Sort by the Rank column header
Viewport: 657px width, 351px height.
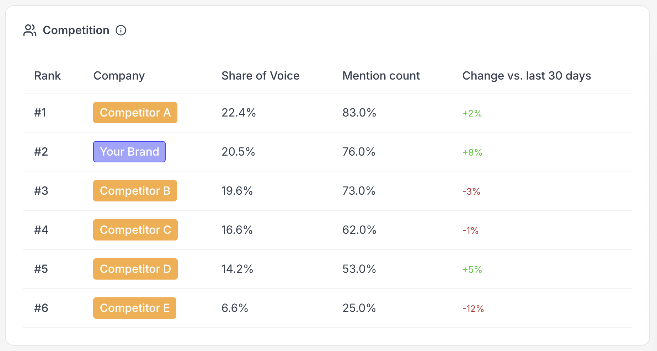click(47, 76)
